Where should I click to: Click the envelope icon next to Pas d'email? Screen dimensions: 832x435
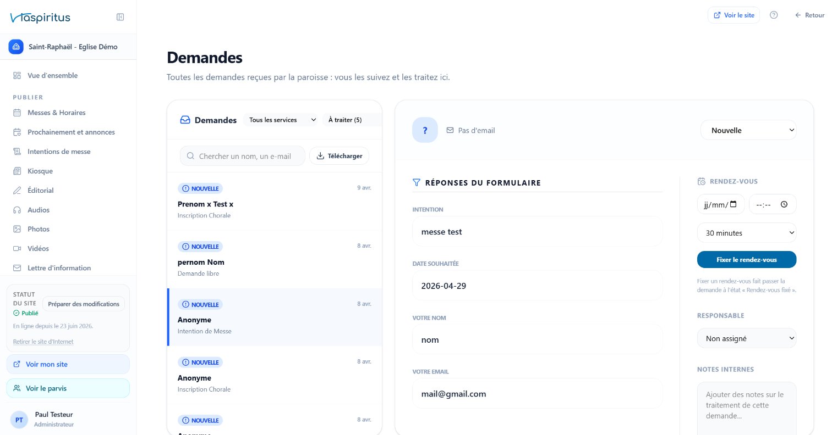[x=450, y=130]
